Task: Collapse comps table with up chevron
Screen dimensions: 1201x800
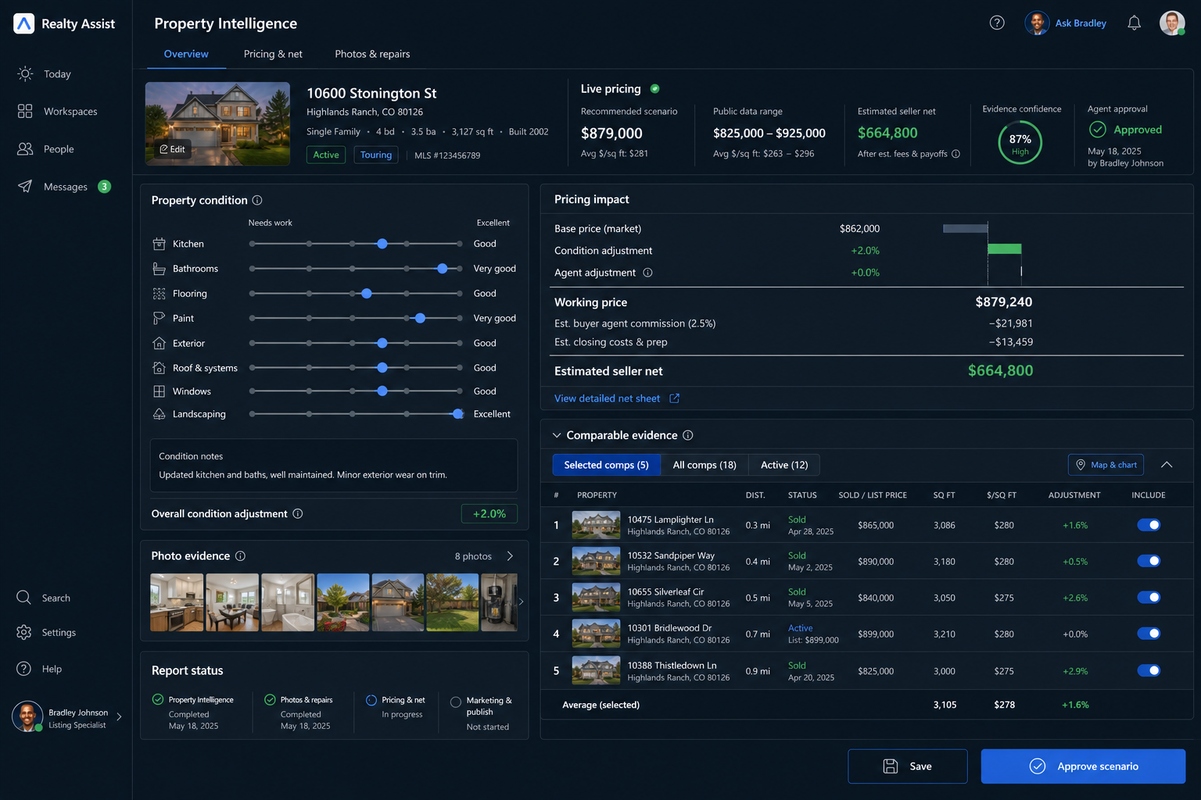Action: pos(1167,465)
